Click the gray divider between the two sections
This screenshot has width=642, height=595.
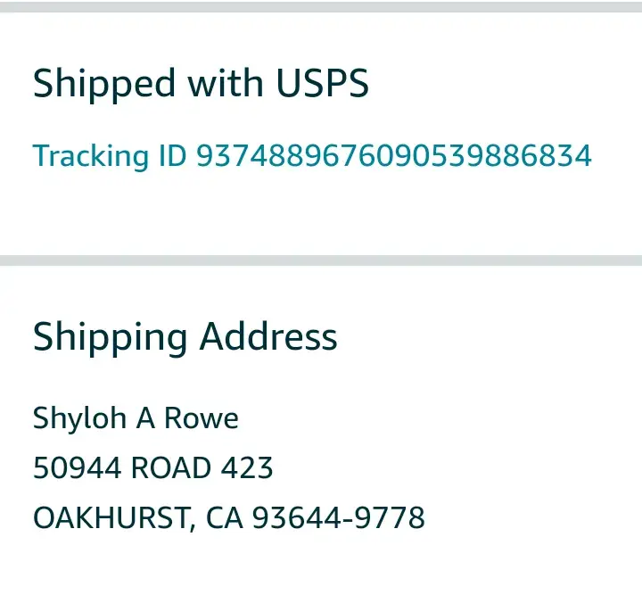click(321, 260)
